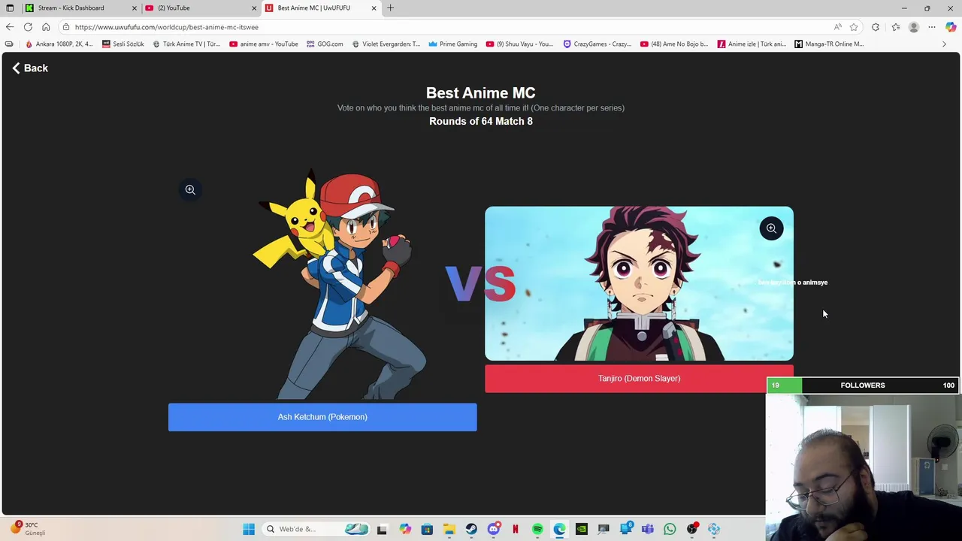Open Edge settings and more menu
962x541 pixels.
click(x=932, y=27)
